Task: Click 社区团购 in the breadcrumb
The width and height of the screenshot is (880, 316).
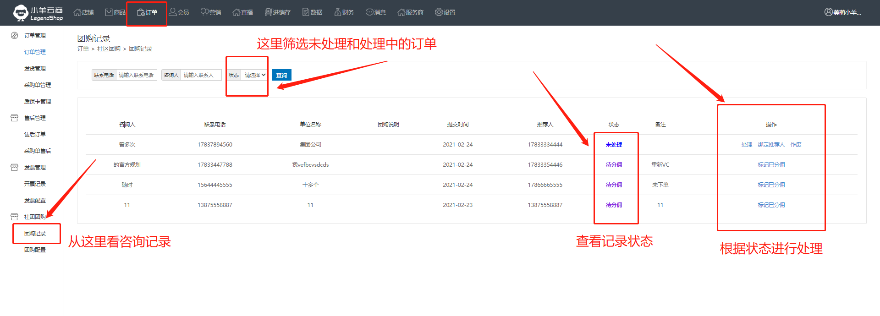Action: coord(109,49)
